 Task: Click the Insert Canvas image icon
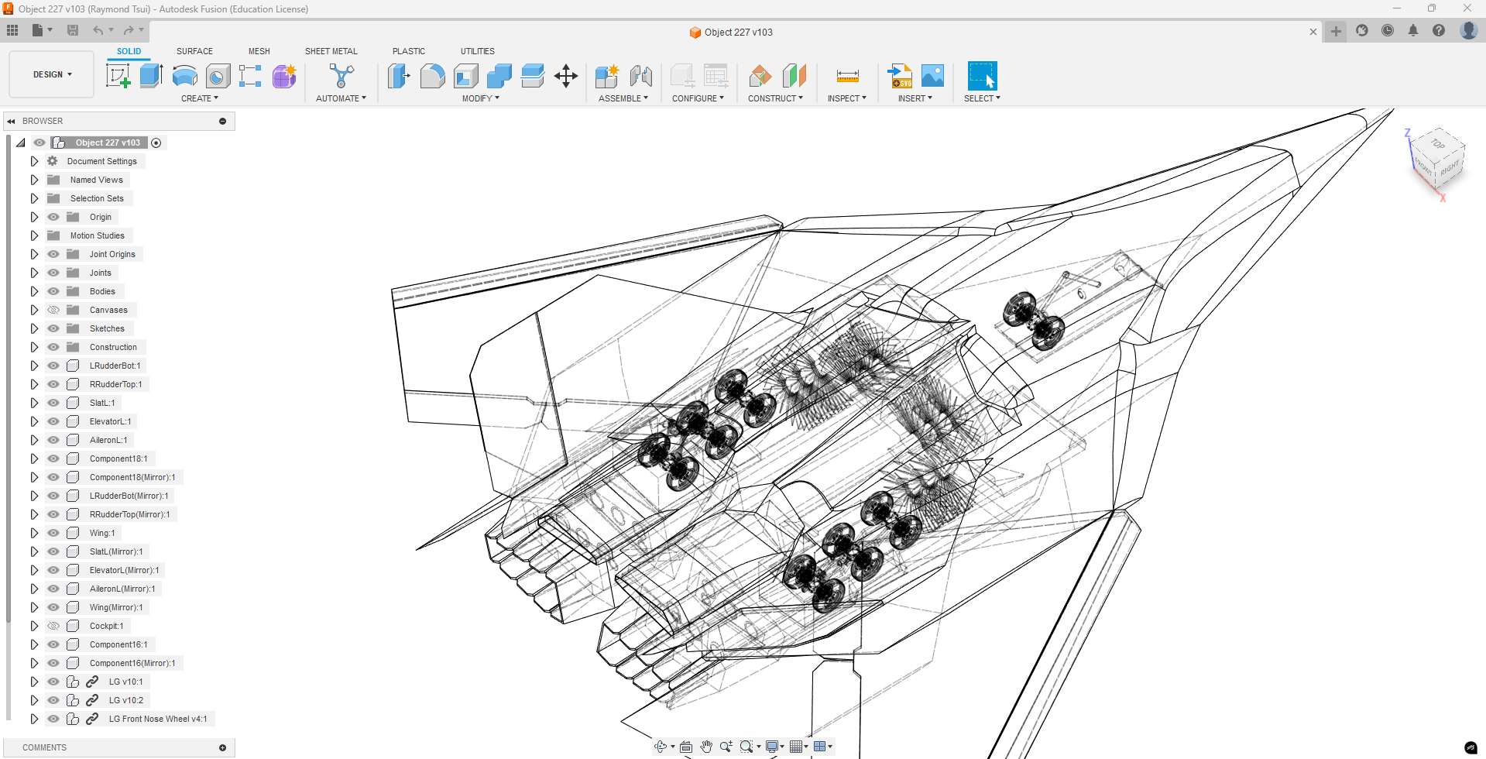pyautogui.click(x=932, y=76)
